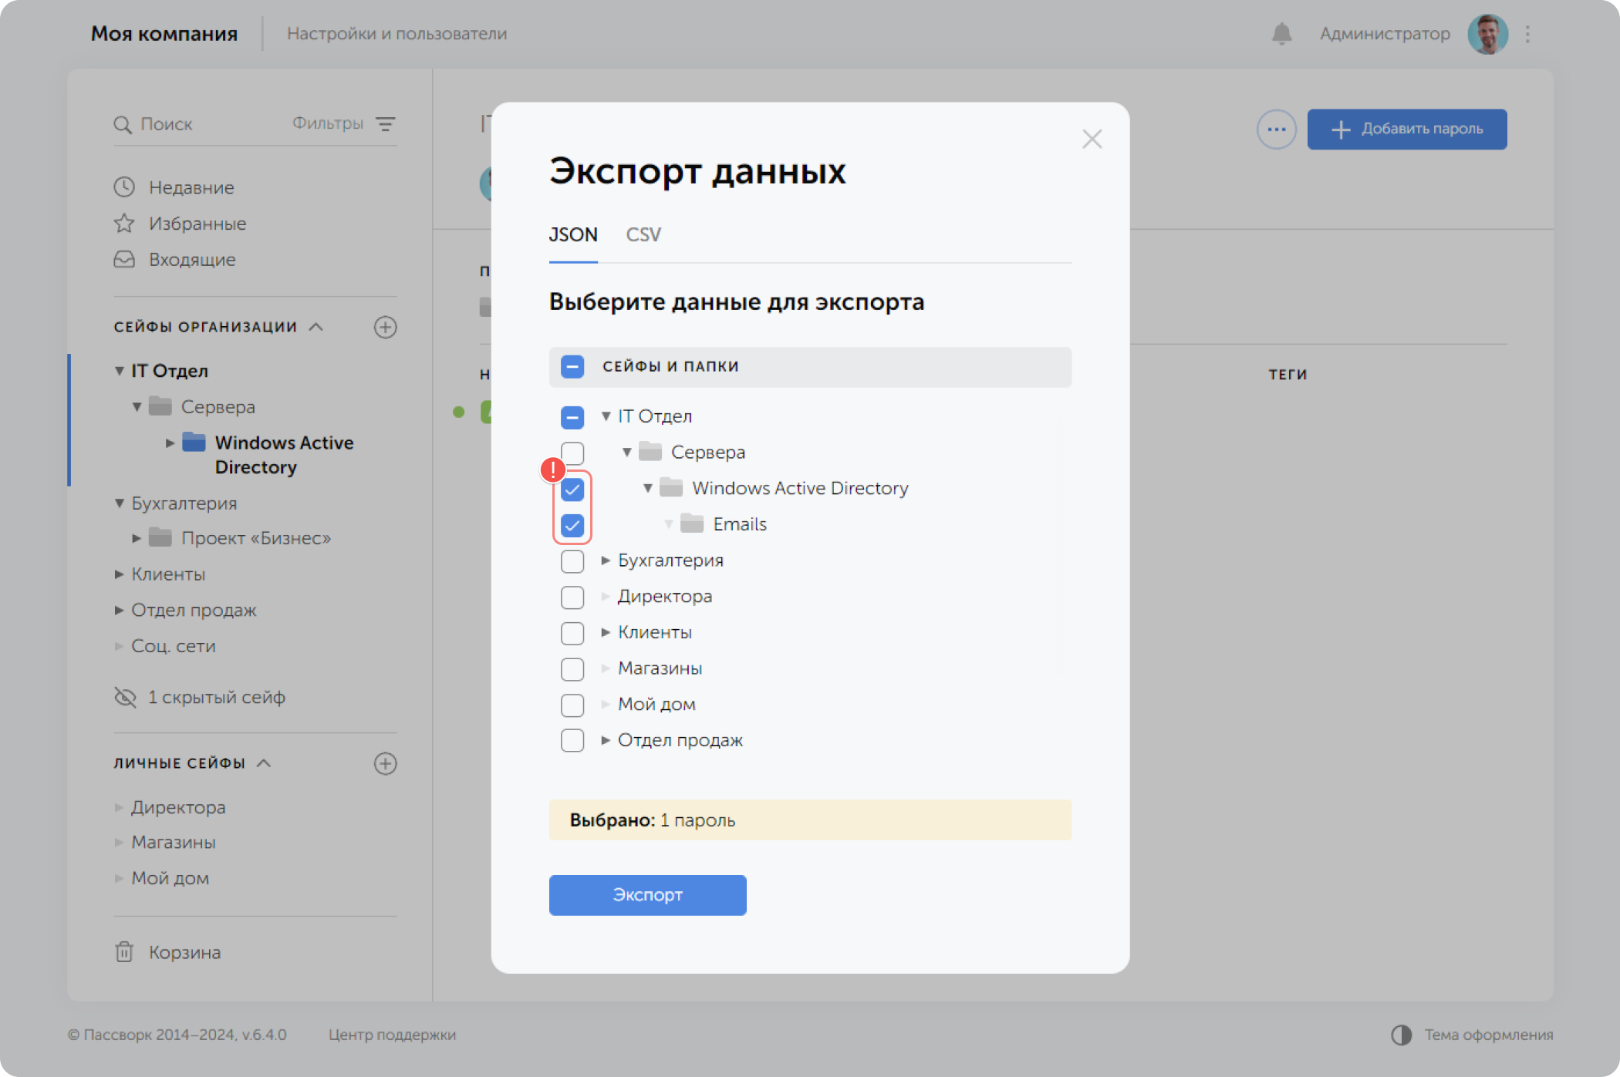Expand the Клиенты node in export tree

click(606, 632)
